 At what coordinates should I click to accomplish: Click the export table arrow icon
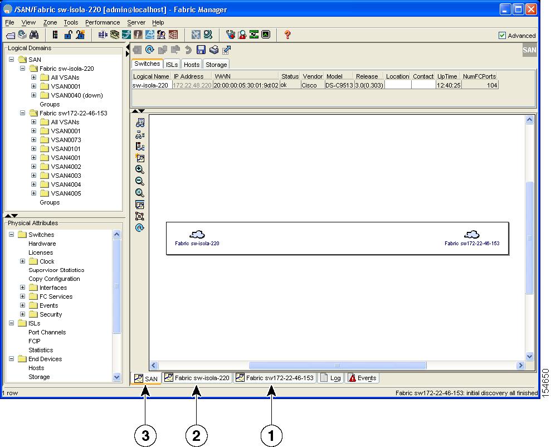(x=227, y=50)
